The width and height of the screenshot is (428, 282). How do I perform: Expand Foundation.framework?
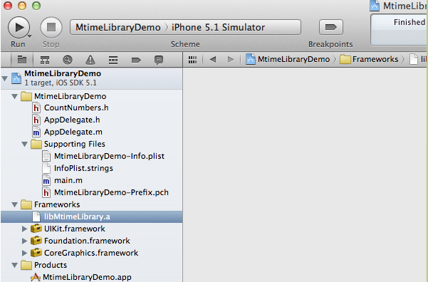click(24, 241)
